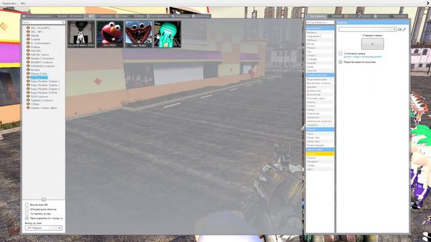
Task: Select the 'Сварка' tool
Action: click(x=320, y=55)
